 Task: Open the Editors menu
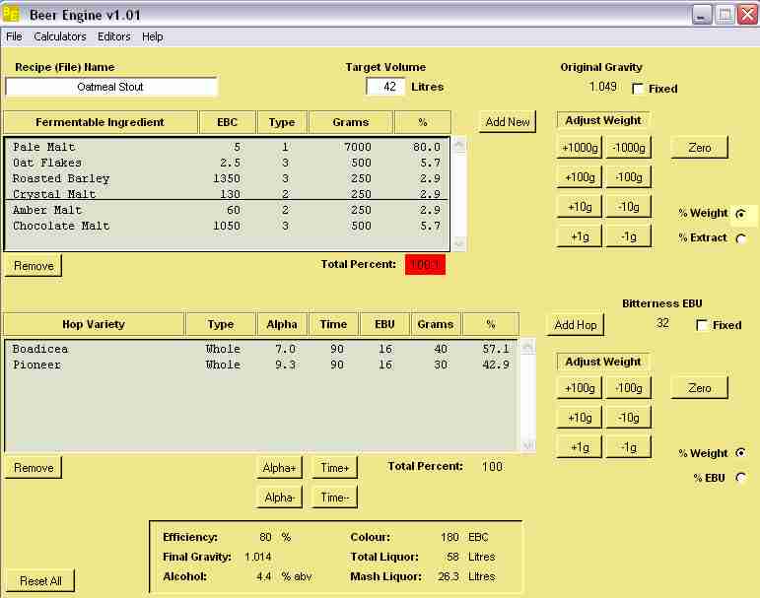(114, 36)
